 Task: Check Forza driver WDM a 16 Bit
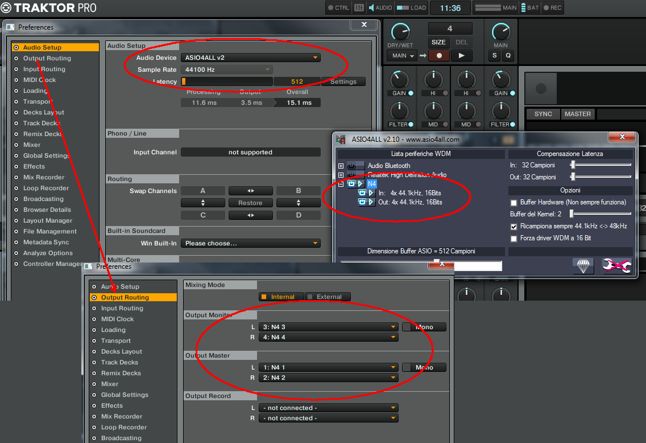514,239
